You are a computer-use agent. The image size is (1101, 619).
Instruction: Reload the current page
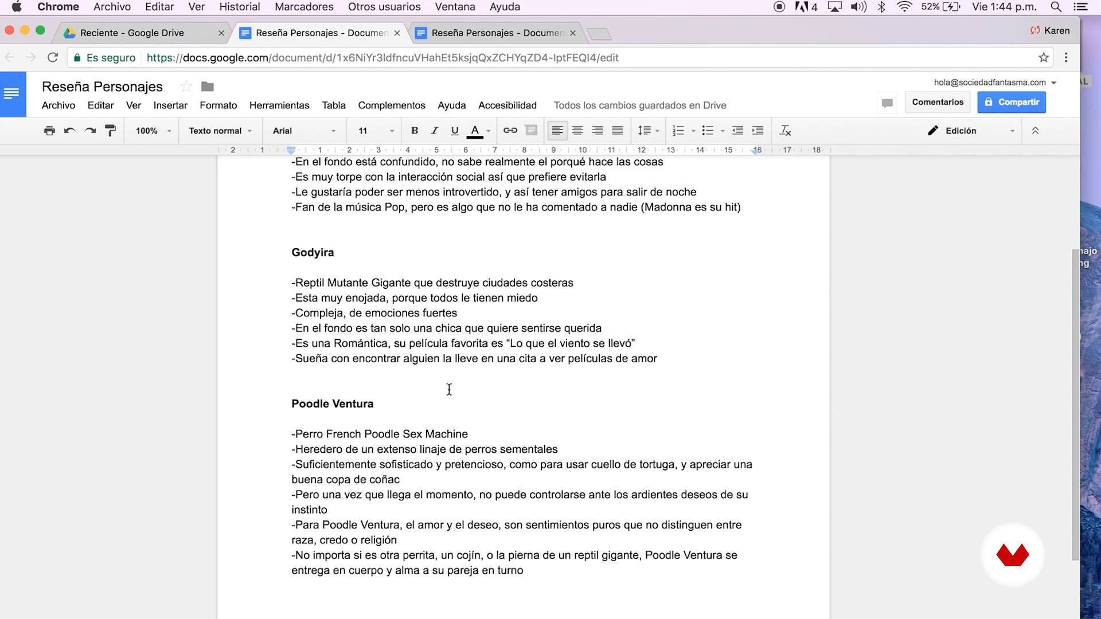53,57
